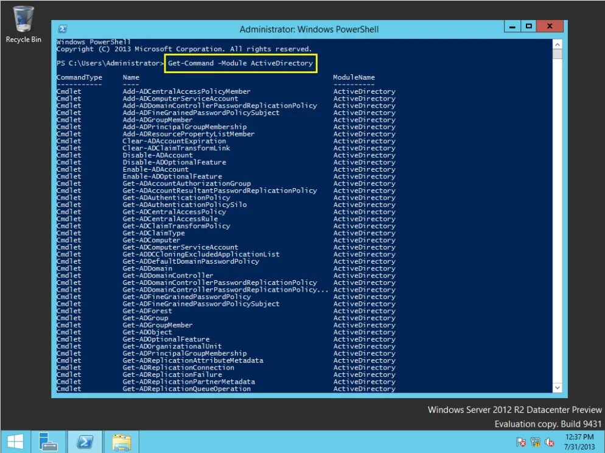Click Get-ADDomain row
605x453 pixels.
[x=226, y=268]
